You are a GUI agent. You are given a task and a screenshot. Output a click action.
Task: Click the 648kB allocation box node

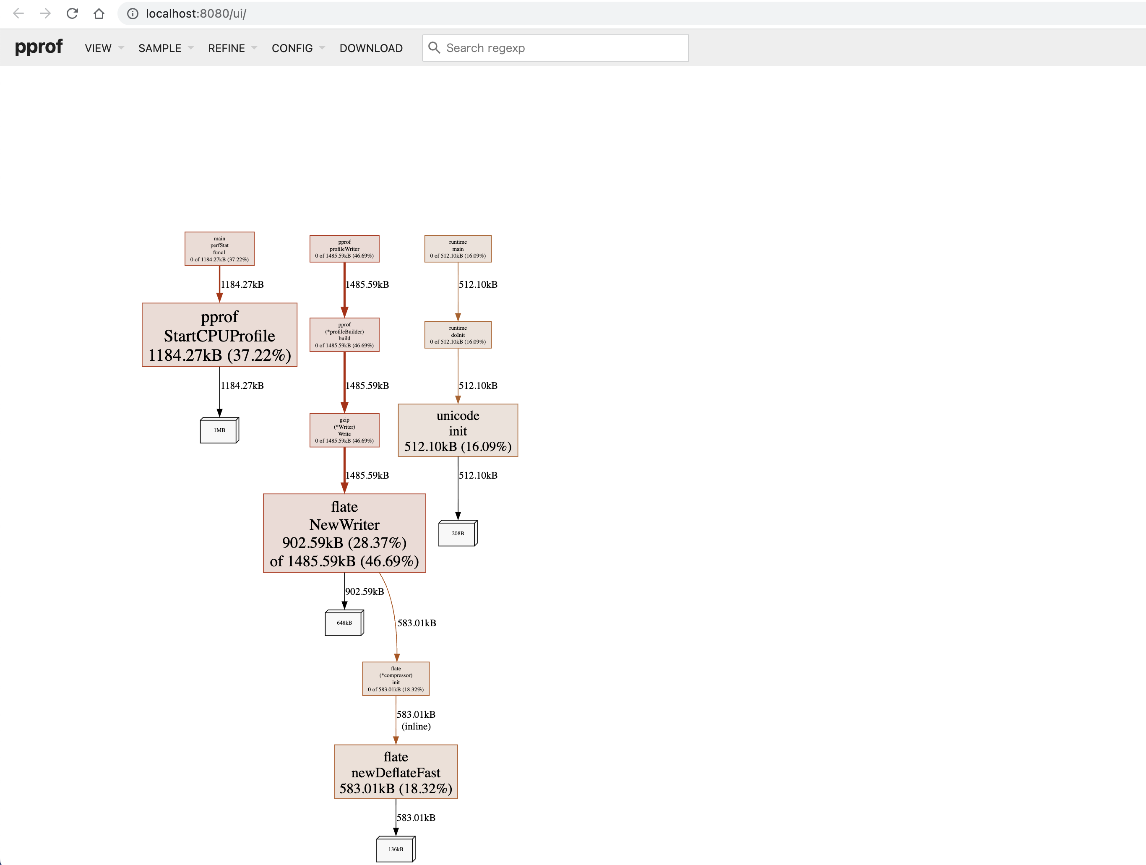click(344, 623)
